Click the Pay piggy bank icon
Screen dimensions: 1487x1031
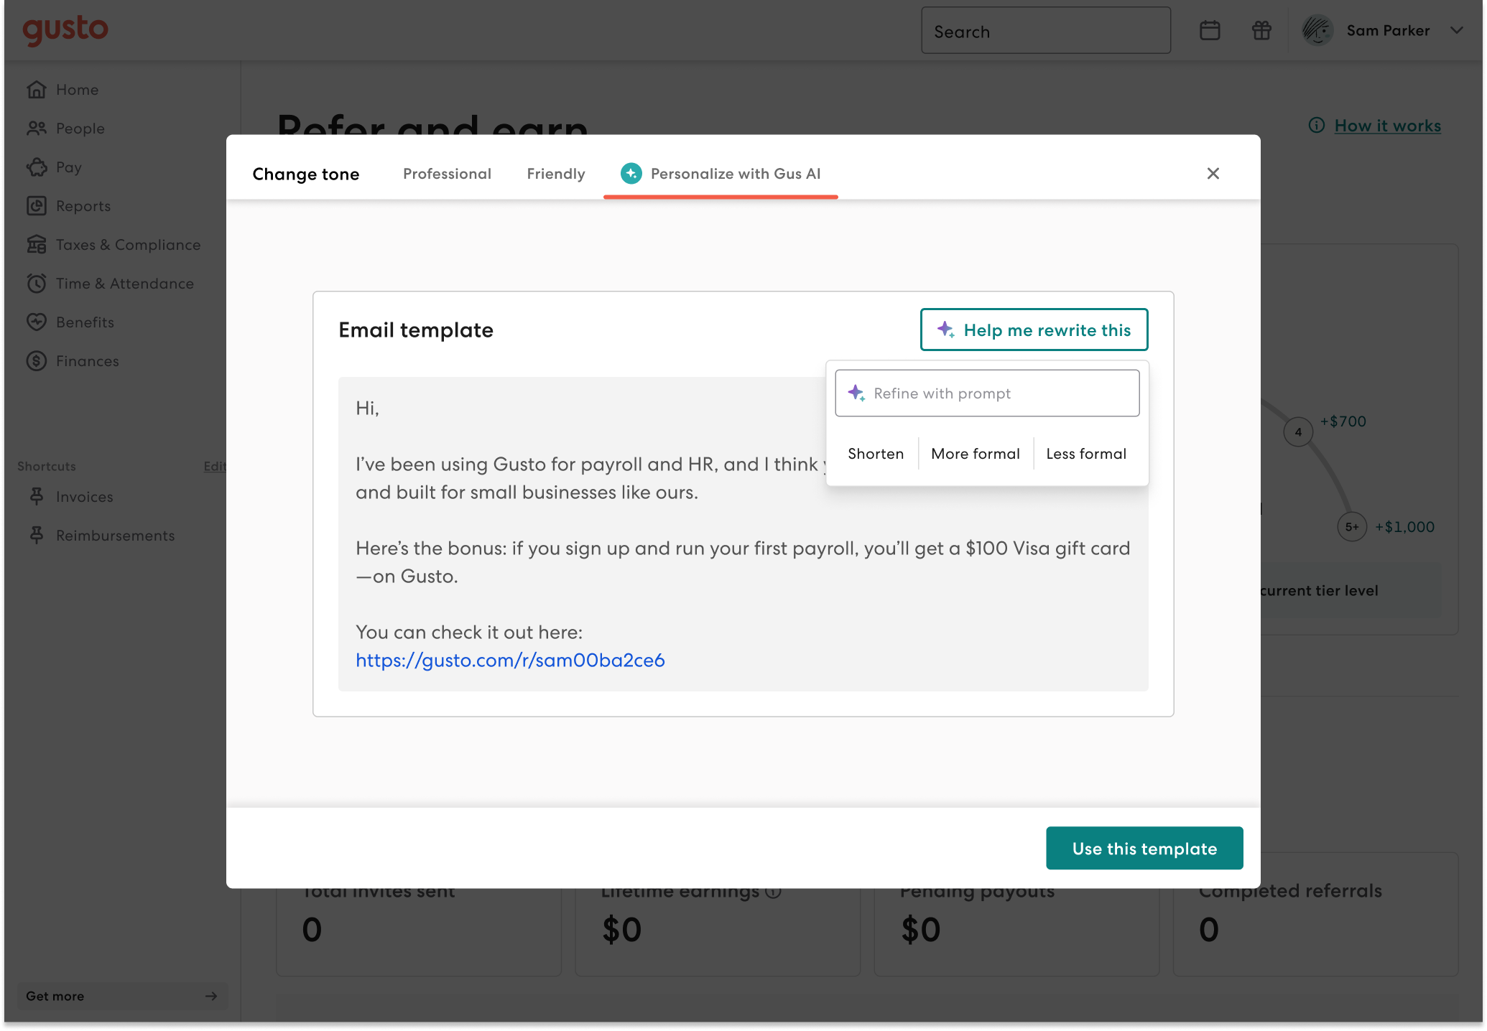point(37,167)
